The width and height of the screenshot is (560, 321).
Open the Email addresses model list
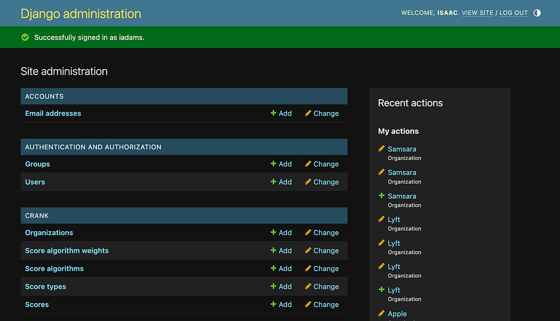[53, 113]
